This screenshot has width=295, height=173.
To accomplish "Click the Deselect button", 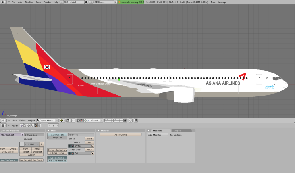I will [x=38, y=152].
